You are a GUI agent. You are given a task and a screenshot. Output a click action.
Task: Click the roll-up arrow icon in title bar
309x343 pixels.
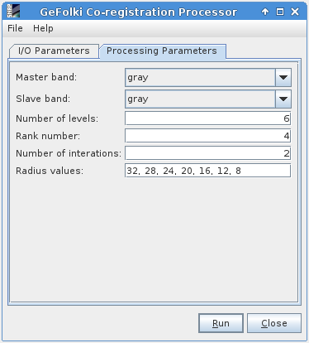(265, 12)
